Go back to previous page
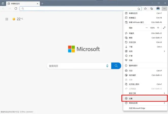168x114 pixels. click(3, 8)
